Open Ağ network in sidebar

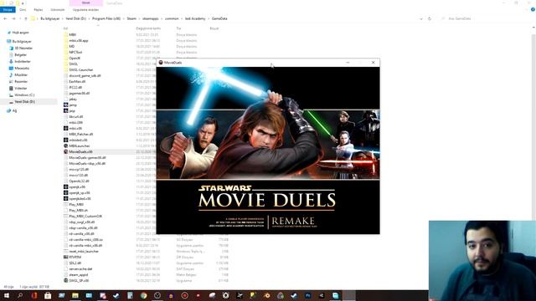pos(14,110)
